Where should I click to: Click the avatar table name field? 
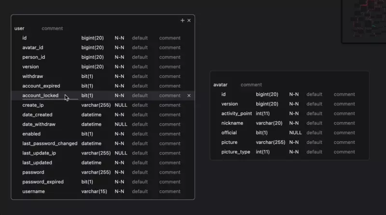coord(221,85)
